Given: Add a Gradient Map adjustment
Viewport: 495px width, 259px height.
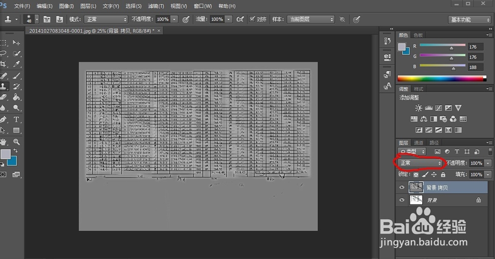Looking at the screenshot, I should pos(458,130).
